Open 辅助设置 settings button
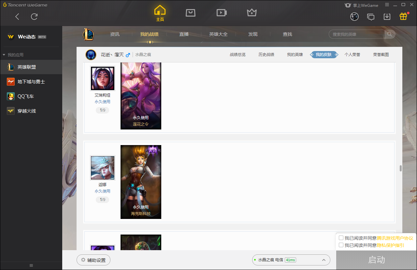 pos(93,260)
